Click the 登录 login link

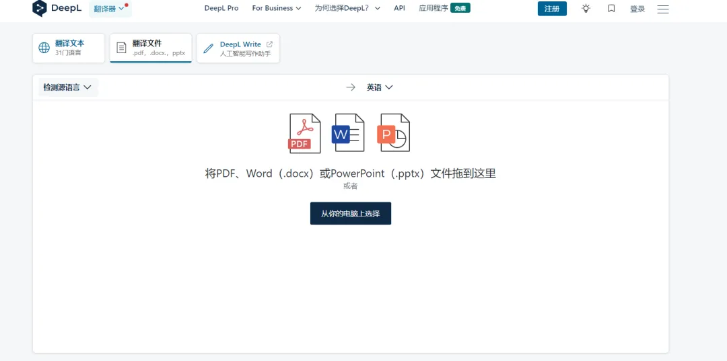click(x=637, y=9)
